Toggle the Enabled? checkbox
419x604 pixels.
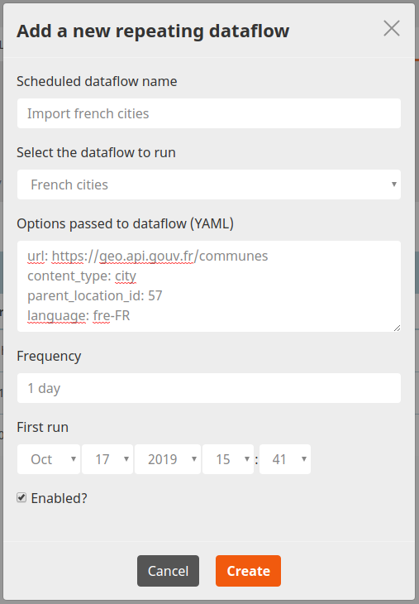[x=21, y=497]
